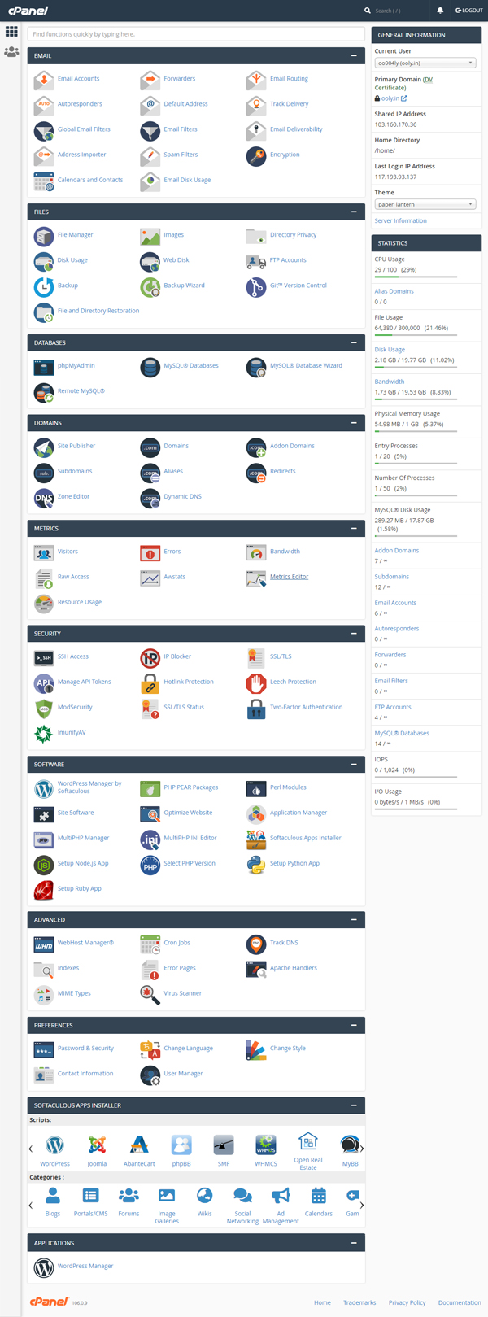Image resolution: width=488 pixels, height=1317 pixels.
Task: Open the Visitors metrics icon
Action: [44, 552]
